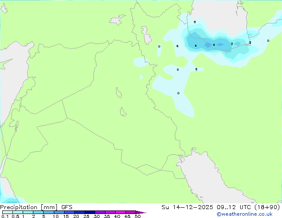Click the "GFS" model label

(67, 207)
